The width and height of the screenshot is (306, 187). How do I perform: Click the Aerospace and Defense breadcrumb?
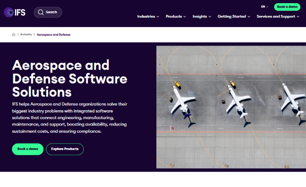tap(54, 35)
